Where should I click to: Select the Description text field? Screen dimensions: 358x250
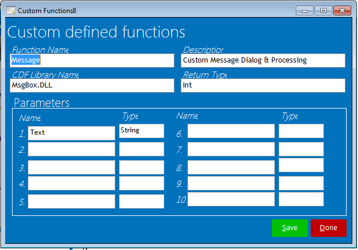coord(263,60)
